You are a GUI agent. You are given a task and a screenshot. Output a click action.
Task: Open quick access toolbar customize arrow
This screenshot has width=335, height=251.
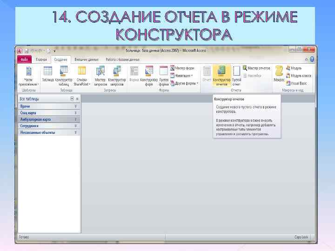54,51
